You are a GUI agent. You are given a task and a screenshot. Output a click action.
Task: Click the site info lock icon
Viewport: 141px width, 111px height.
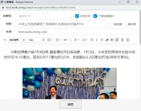point(3,8)
